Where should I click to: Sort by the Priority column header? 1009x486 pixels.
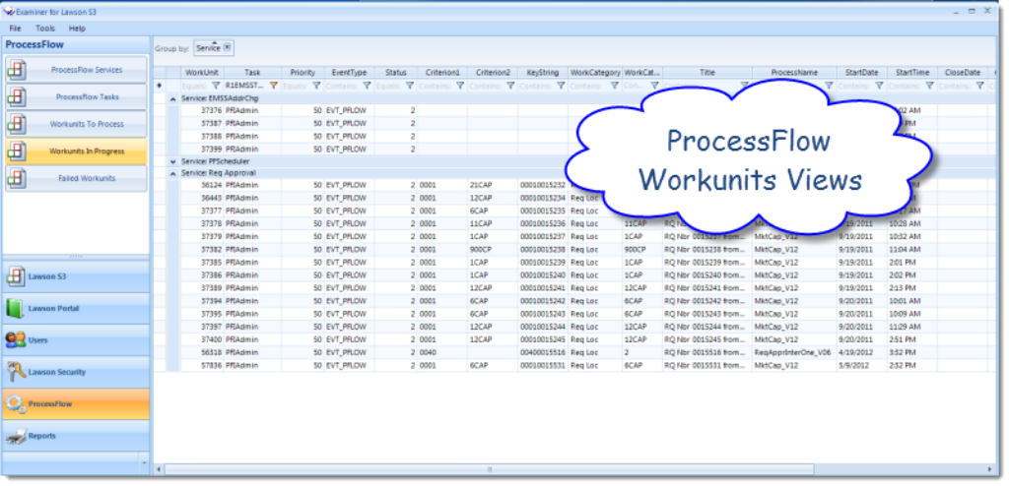[303, 73]
